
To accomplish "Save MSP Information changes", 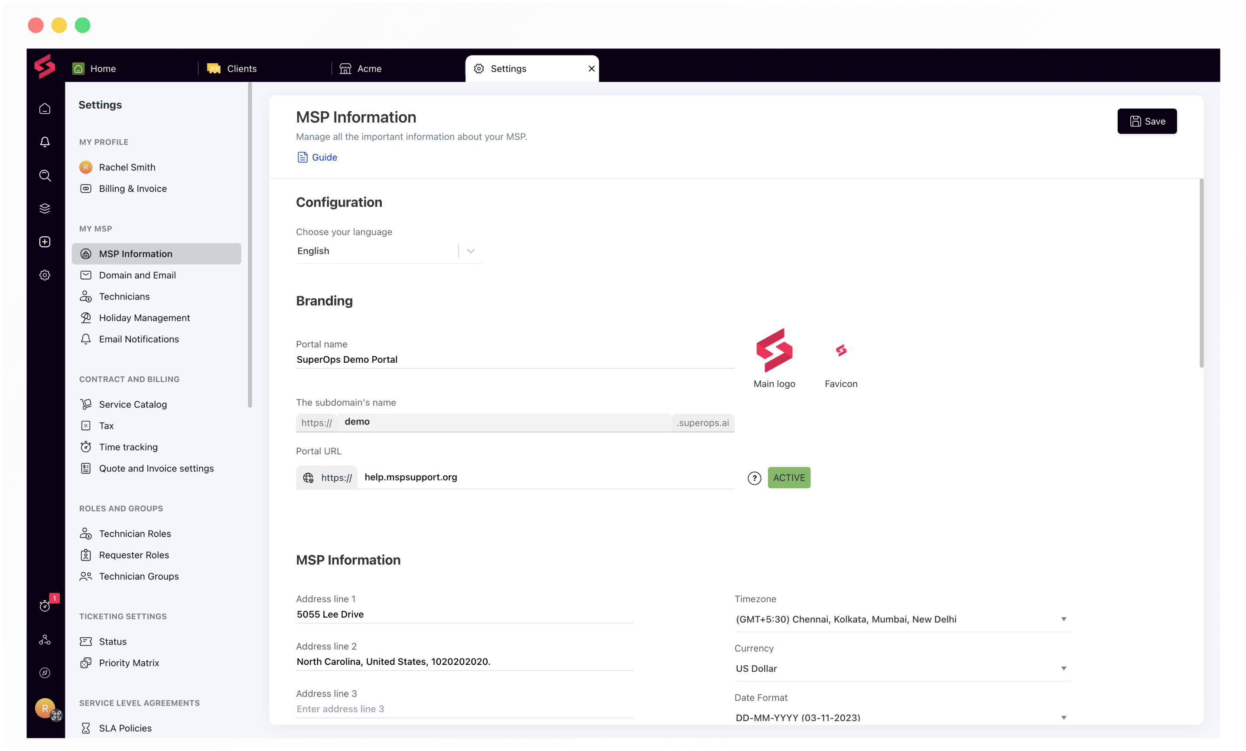I will (1146, 121).
